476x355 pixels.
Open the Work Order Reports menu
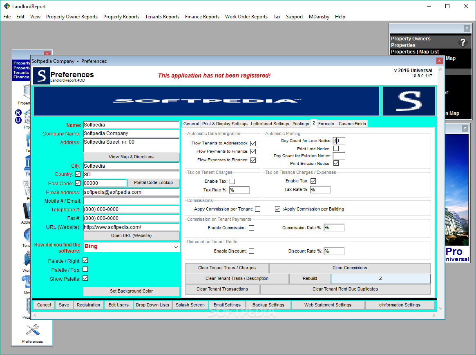click(x=246, y=17)
